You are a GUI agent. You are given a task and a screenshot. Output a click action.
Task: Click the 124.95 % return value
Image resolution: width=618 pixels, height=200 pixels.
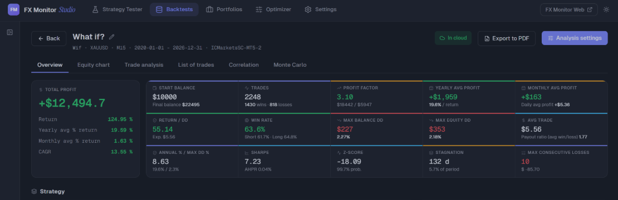point(120,119)
